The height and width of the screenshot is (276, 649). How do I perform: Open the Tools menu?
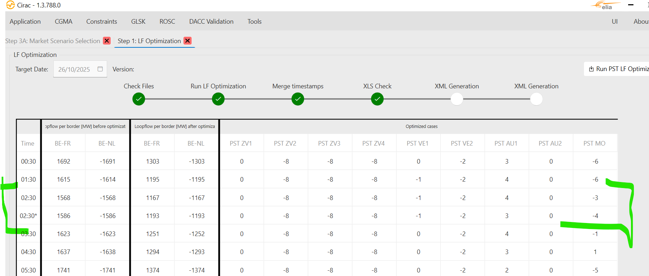[255, 22]
